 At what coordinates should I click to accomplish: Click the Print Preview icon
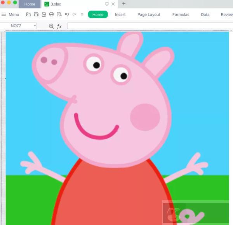point(59,14)
